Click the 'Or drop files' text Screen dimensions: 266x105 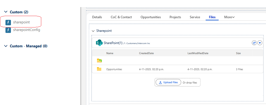pyautogui.click(x=190, y=83)
